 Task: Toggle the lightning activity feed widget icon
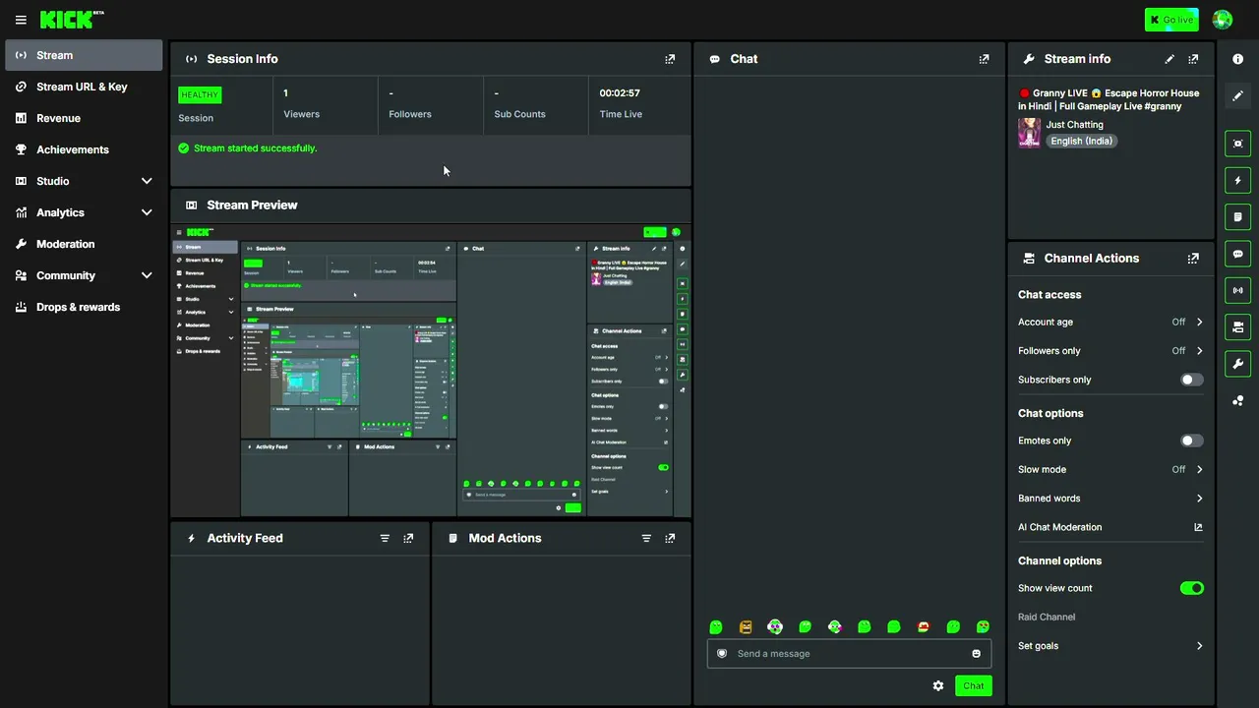(1238, 180)
